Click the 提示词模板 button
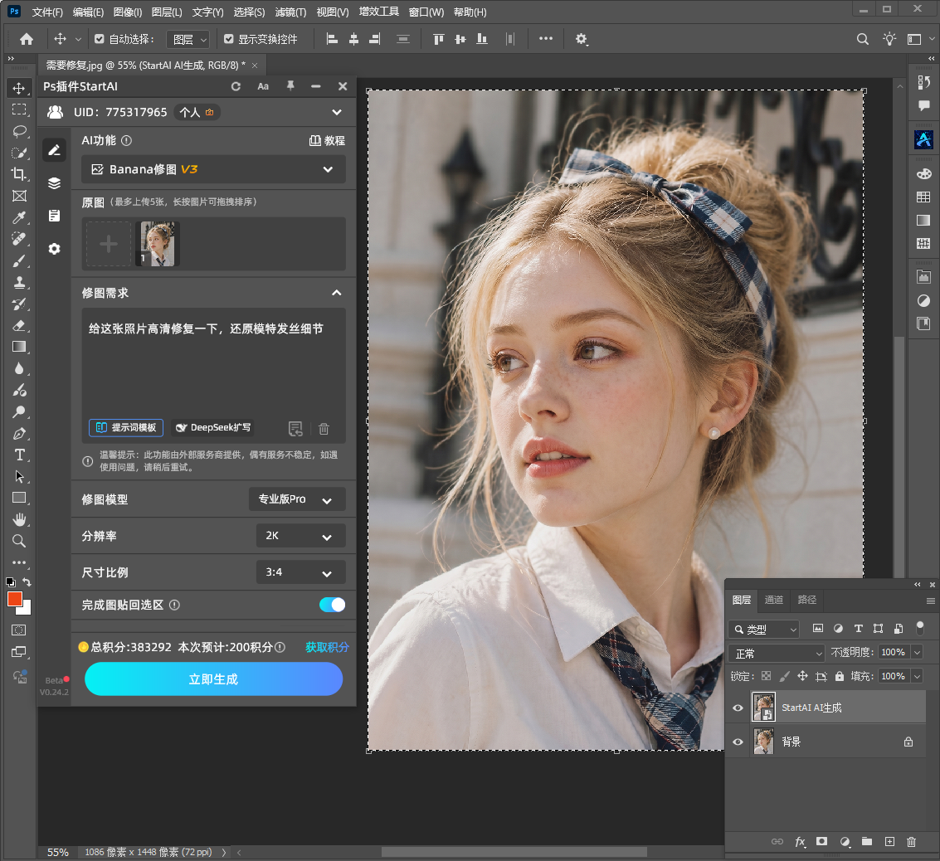Screen dimensions: 940x861 coord(126,427)
